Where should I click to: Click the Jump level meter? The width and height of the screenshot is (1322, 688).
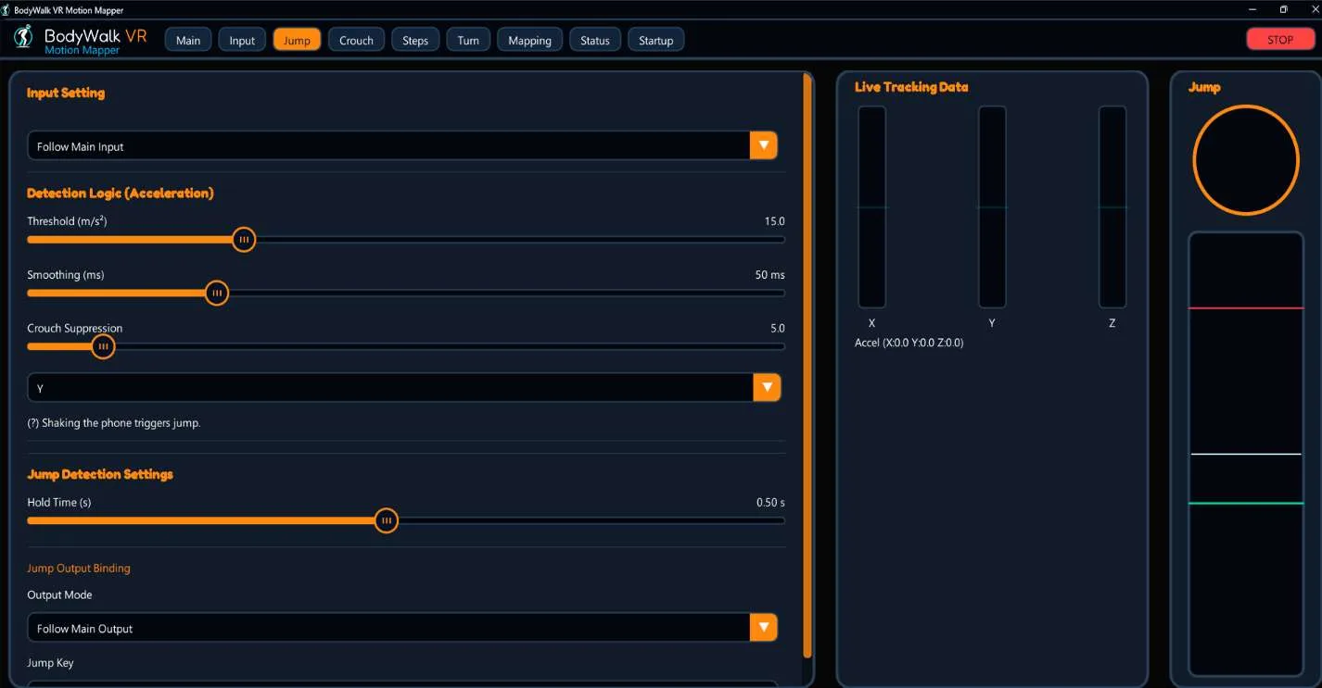[1246, 454]
